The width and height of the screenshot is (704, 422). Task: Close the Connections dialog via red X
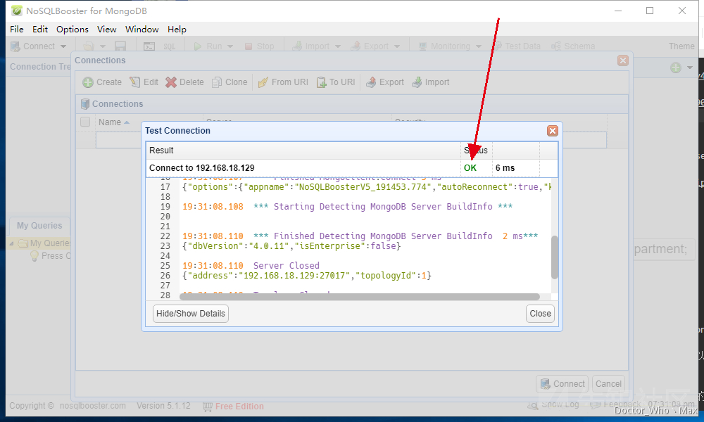point(623,60)
